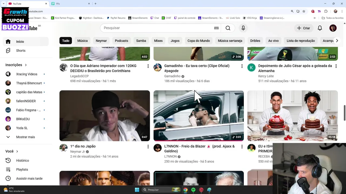The height and width of the screenshot is (194, 346).
Task: Select the Dribles filter chip
Action: tap(255, 41)
